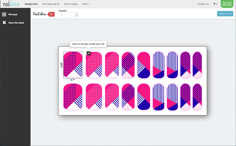Select fifth top-row solid pink nail

pyautogui.click(x=144, y=65)
